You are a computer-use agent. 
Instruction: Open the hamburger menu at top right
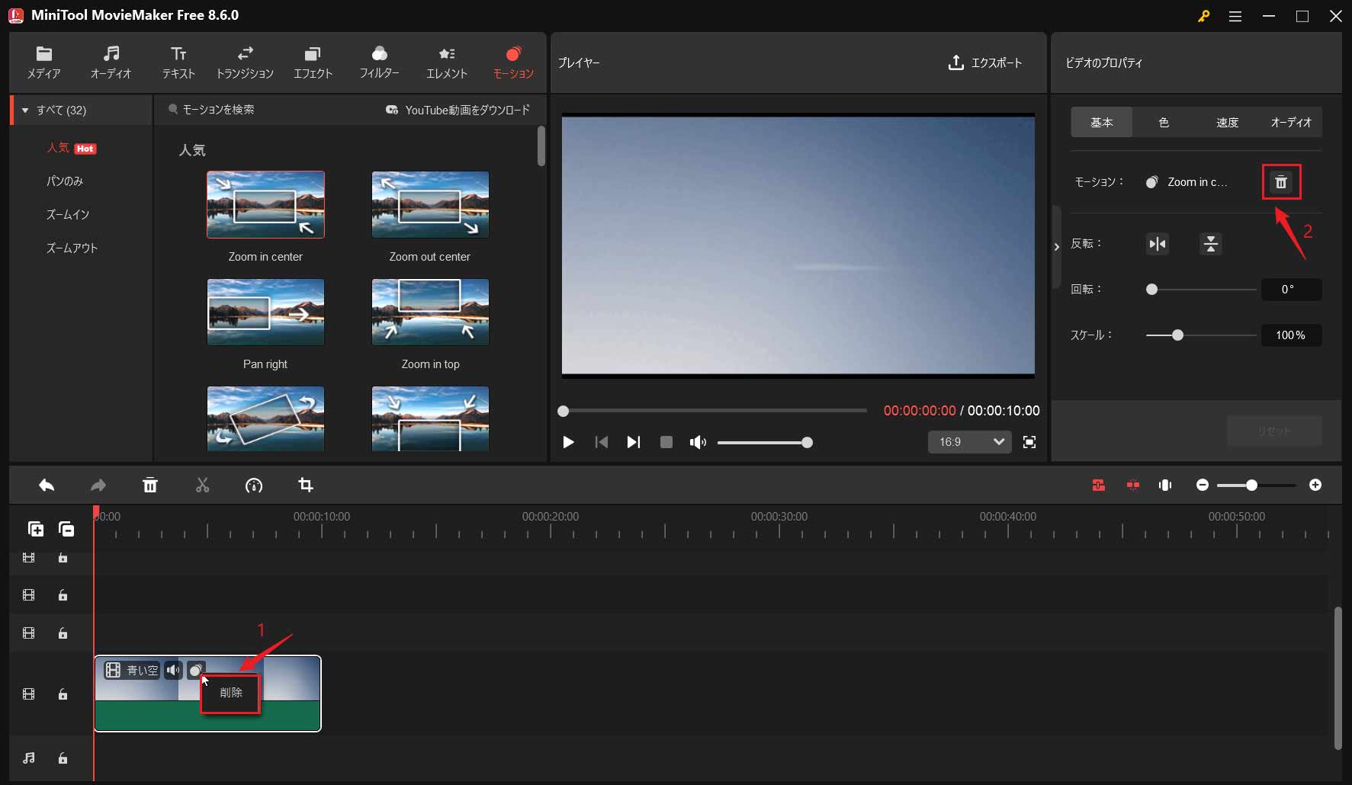[x=1236, y=16]
